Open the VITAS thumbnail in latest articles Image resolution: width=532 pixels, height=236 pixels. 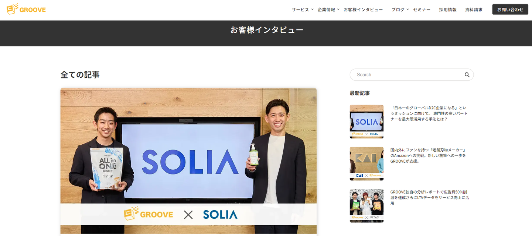tap(366, 205)
